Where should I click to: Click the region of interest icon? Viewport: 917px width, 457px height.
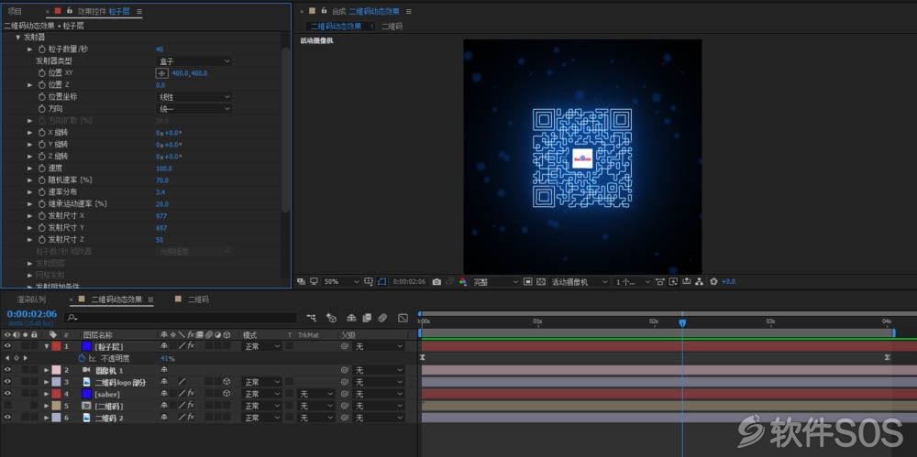pyautogui.click(x=527, y=282)
